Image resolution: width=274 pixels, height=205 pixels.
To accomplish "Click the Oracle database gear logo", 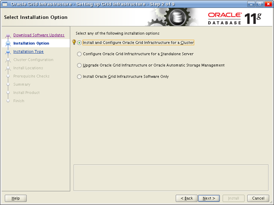I will [x=177, y=17].
